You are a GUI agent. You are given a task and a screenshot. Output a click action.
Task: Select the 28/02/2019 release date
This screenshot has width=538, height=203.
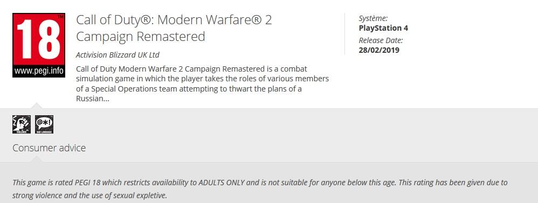pos(379,50)
